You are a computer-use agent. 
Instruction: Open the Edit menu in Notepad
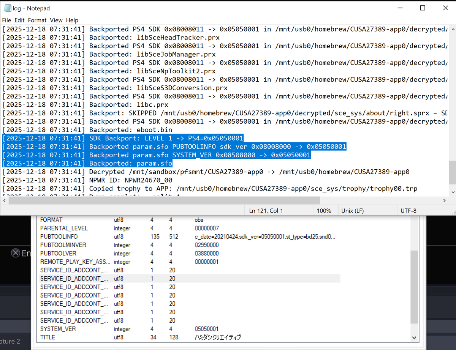19,20
